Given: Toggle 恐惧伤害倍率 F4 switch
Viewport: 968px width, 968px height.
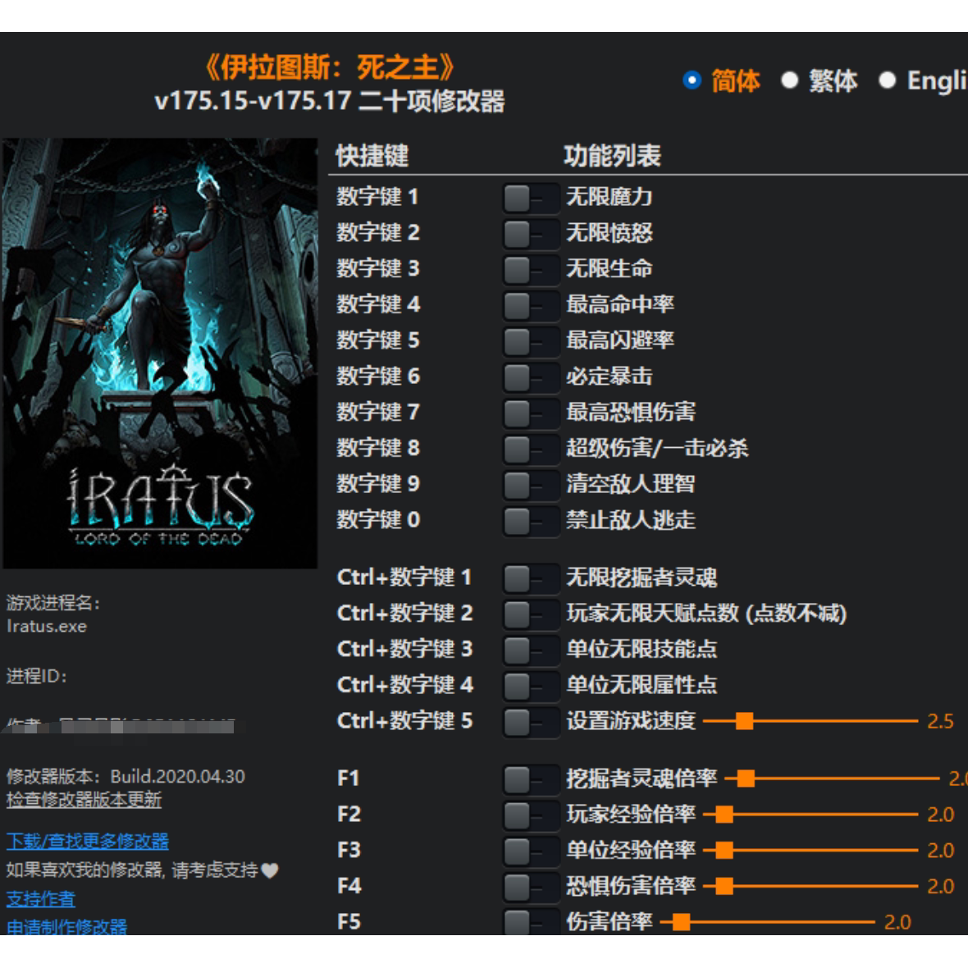Looking at the screenshot, I should tap(531, 887).
